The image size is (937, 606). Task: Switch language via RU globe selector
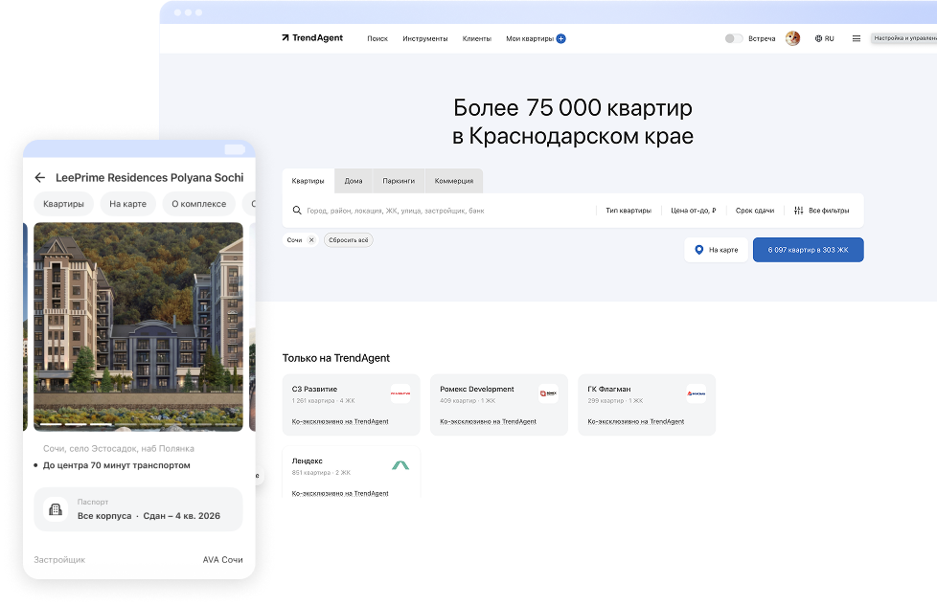(824, 38)
